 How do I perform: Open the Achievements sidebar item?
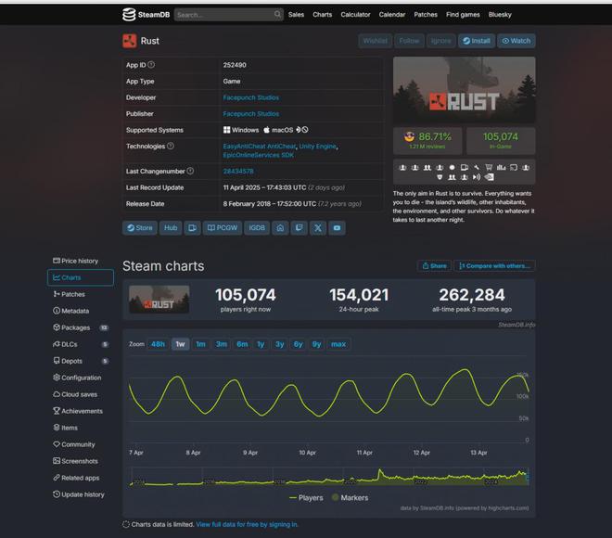tap(80, 411)
